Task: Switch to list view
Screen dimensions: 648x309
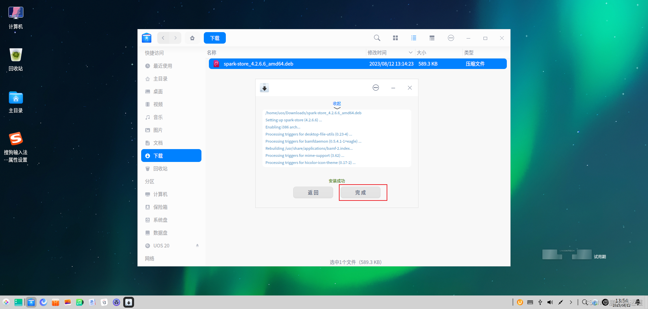Action: (414, 38)
